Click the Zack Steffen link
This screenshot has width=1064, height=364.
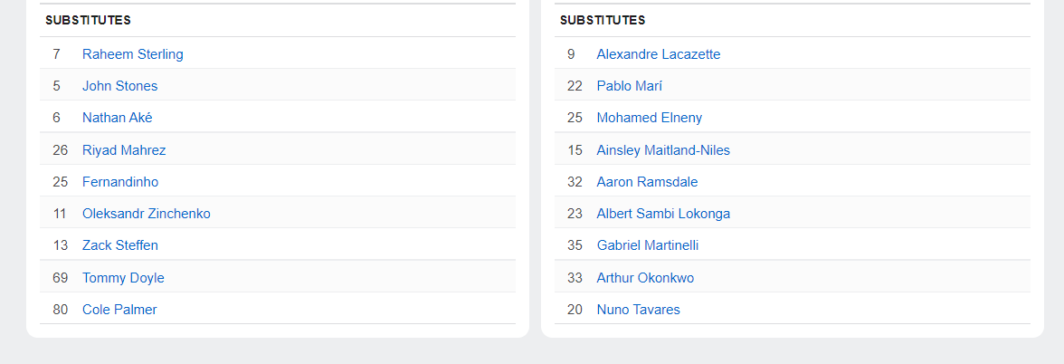pos(119,245)
